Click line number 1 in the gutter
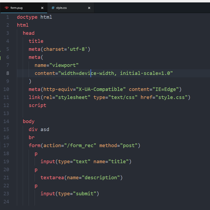 (8, 17)
